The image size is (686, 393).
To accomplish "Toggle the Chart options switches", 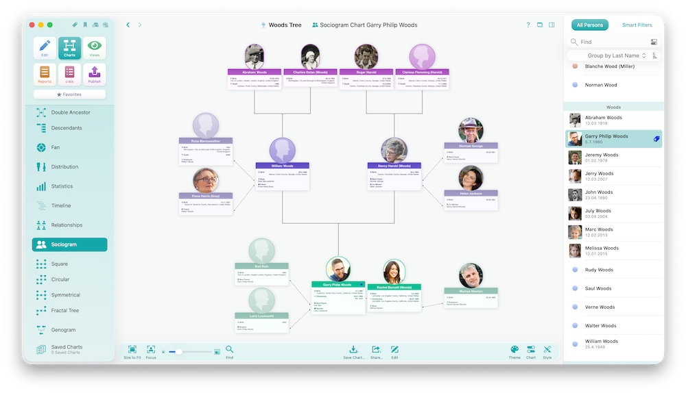I will [x=531, y=350].
